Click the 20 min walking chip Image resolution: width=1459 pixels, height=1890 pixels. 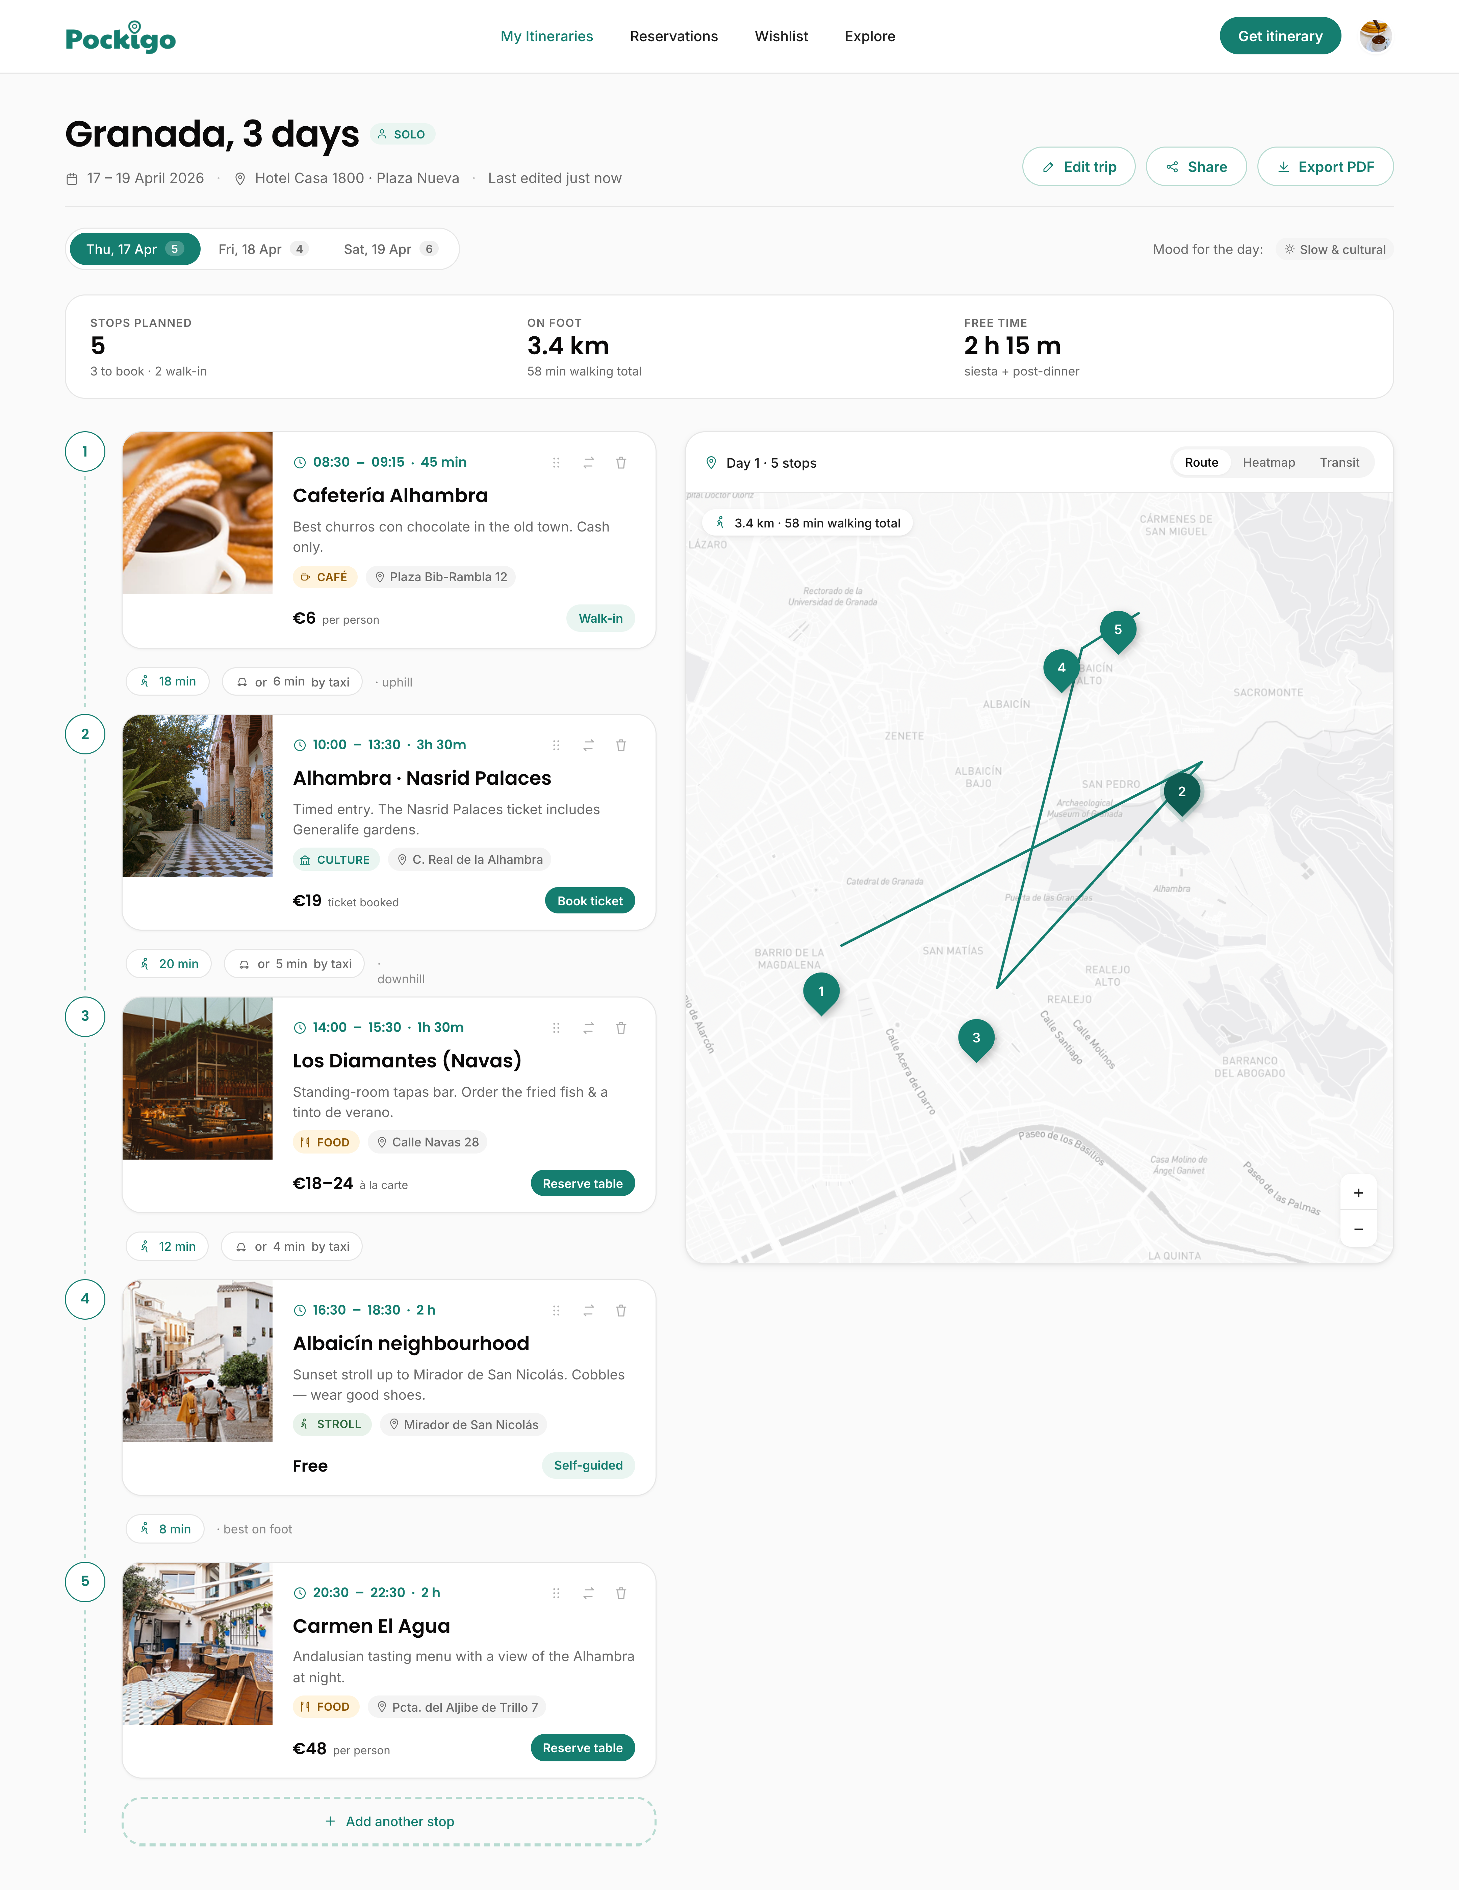(x=169, y=964)
